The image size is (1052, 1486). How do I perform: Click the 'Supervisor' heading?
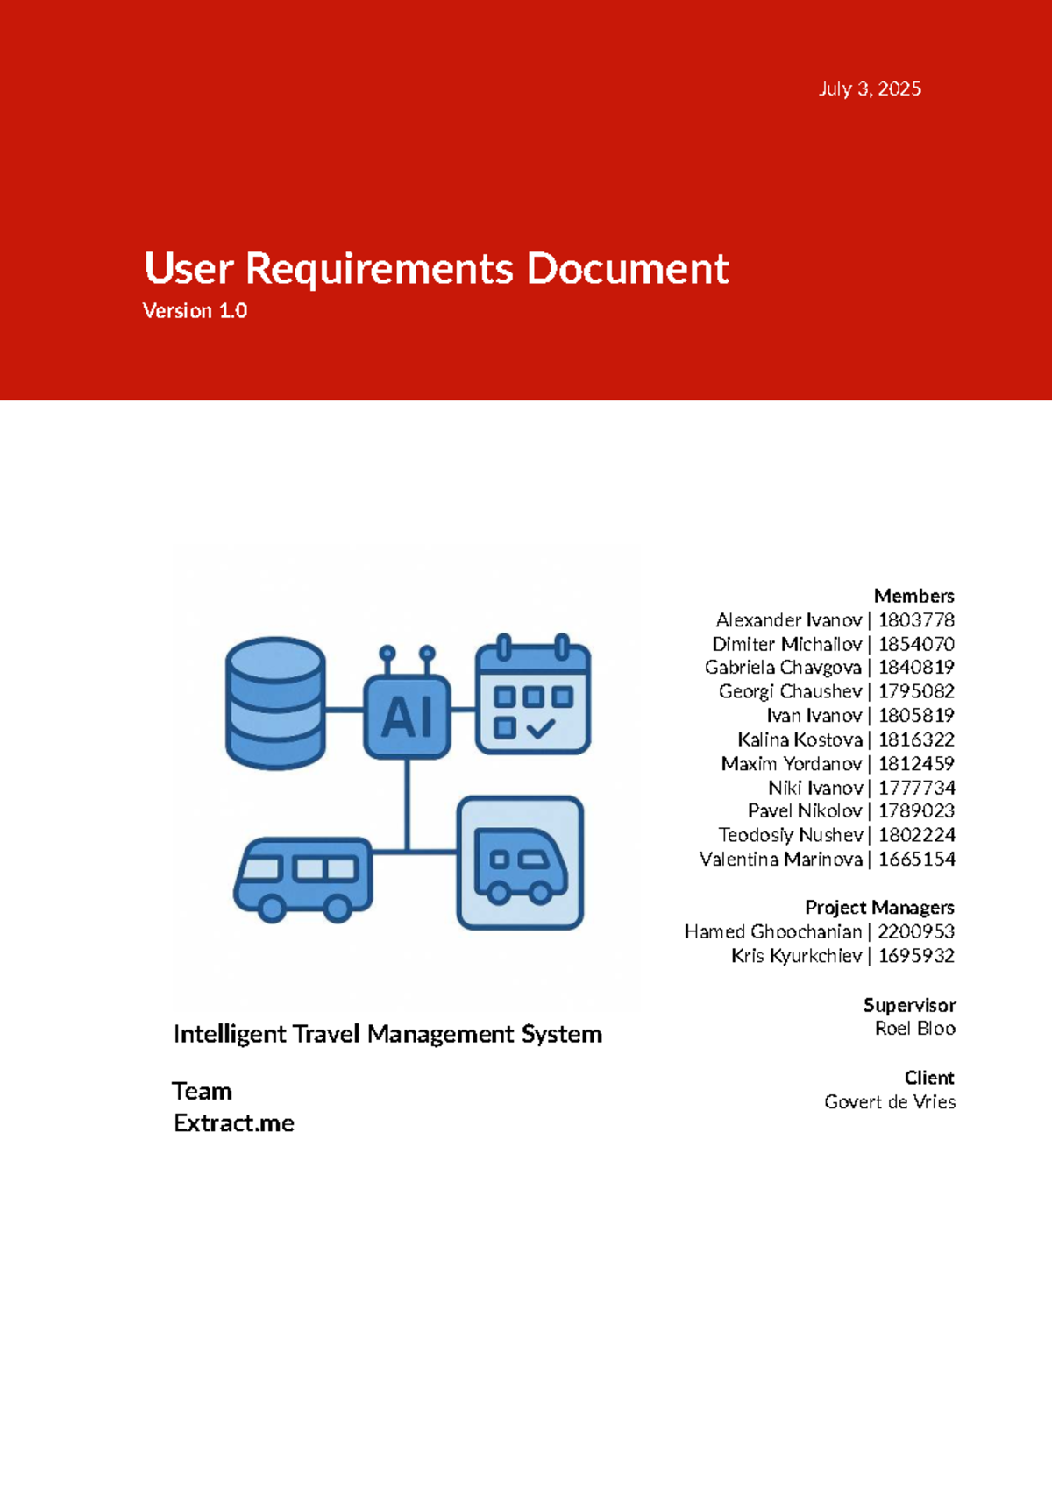[x=909, y=1005]
